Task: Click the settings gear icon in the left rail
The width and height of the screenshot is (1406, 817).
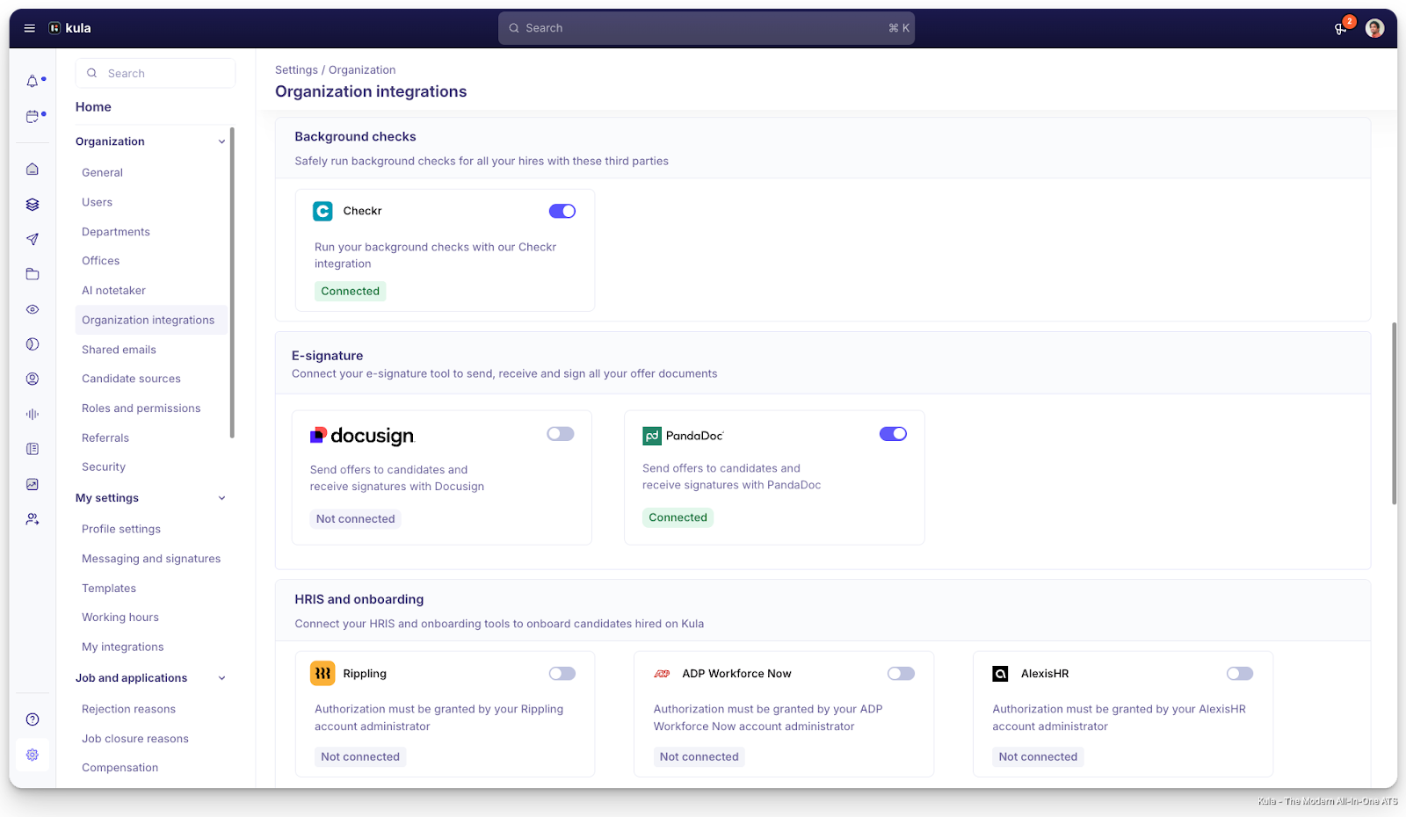Action: coord(33,755)
